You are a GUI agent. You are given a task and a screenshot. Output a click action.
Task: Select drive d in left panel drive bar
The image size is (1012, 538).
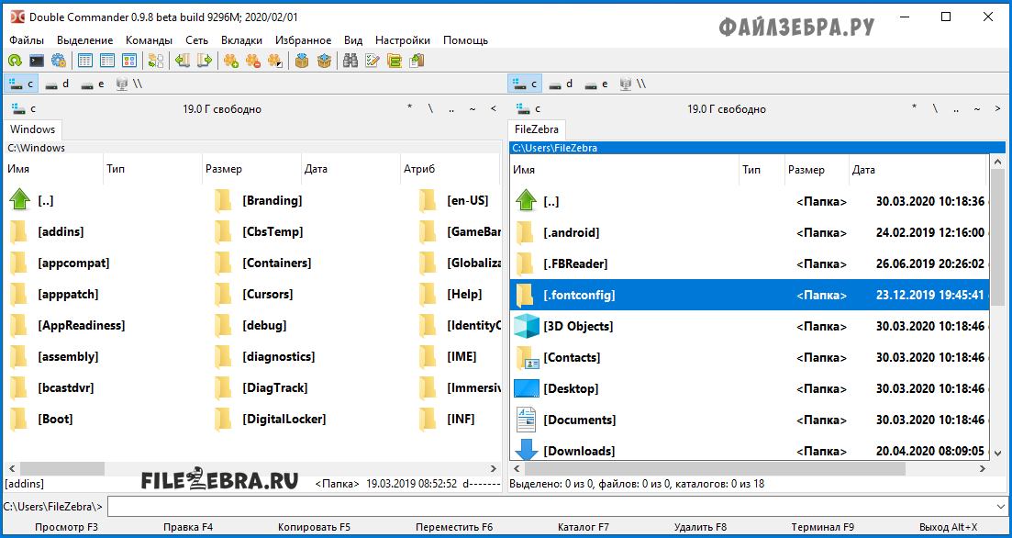pos(57,84)
